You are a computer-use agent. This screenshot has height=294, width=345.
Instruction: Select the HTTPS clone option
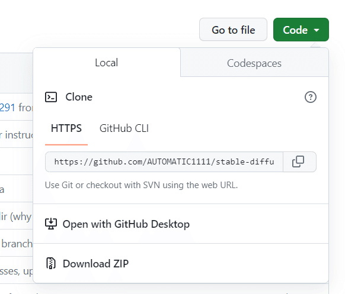pos(66,128)
